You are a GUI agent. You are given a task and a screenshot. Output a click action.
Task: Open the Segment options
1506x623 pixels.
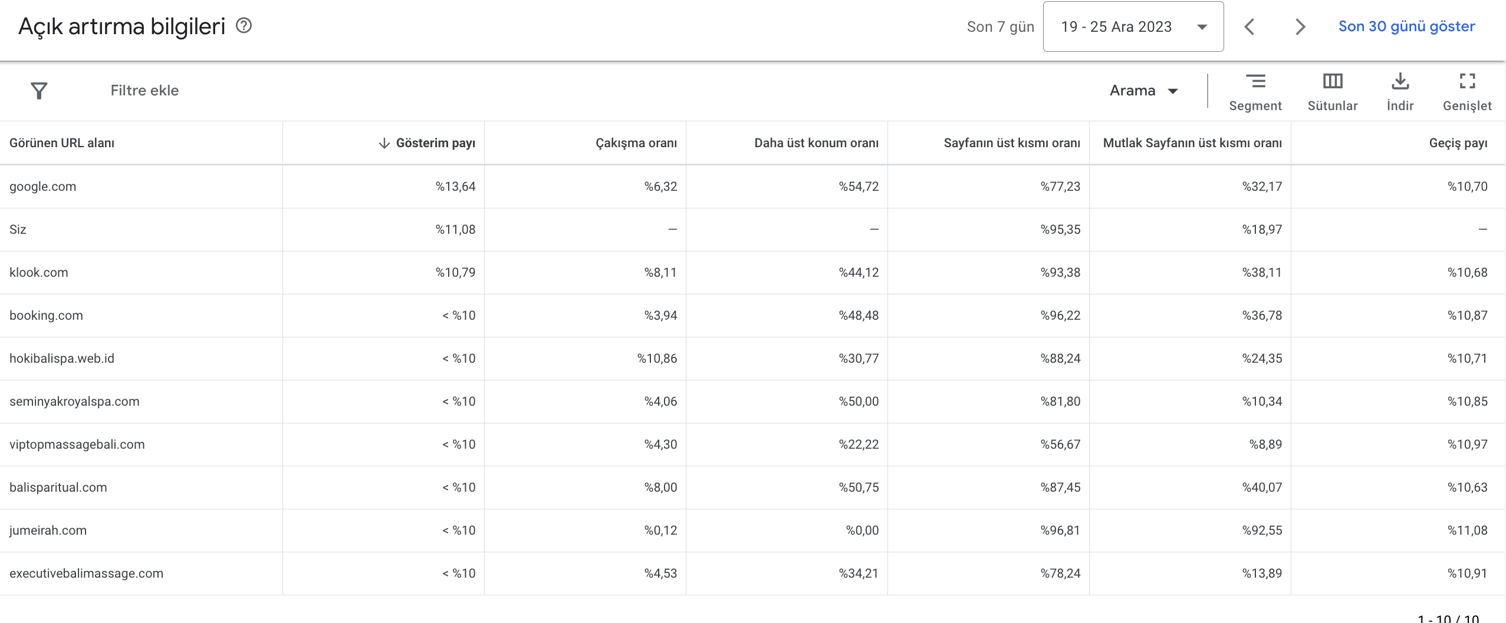tap(1255, 92)
